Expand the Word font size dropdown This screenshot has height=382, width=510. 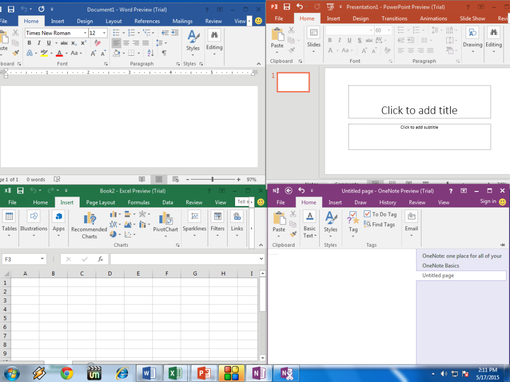(104, 33)
